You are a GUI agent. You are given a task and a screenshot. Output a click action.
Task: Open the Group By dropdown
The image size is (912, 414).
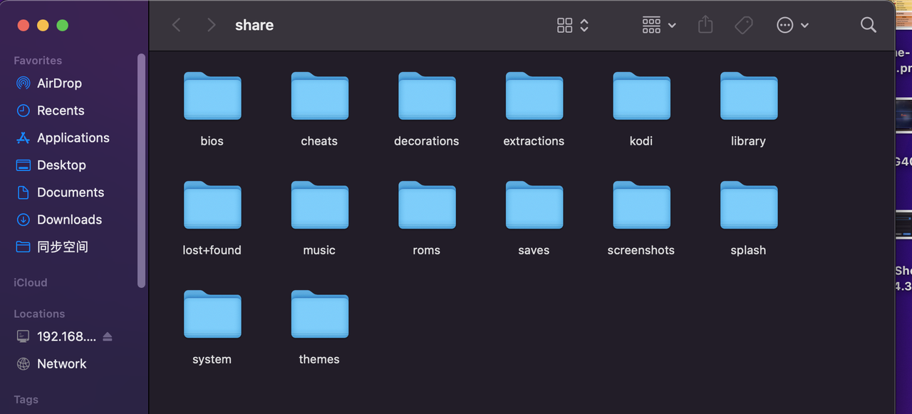click(x=659, y=25)
